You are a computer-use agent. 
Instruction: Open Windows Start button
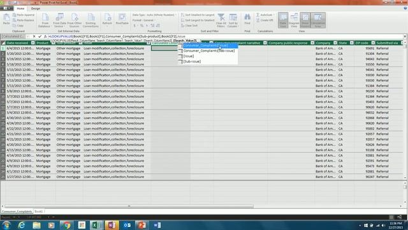pyautogui.click(x=6, y=225)
